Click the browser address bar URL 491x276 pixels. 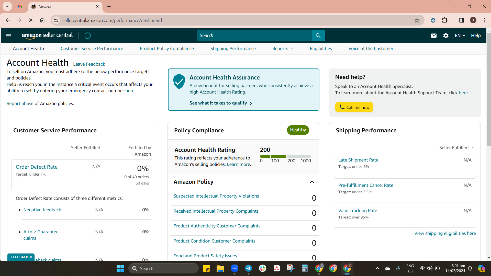click(x=112, y=20)
